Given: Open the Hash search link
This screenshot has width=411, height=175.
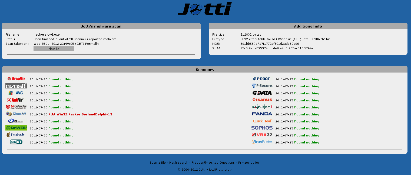Looking at the screenshot, I should [179, 163].
